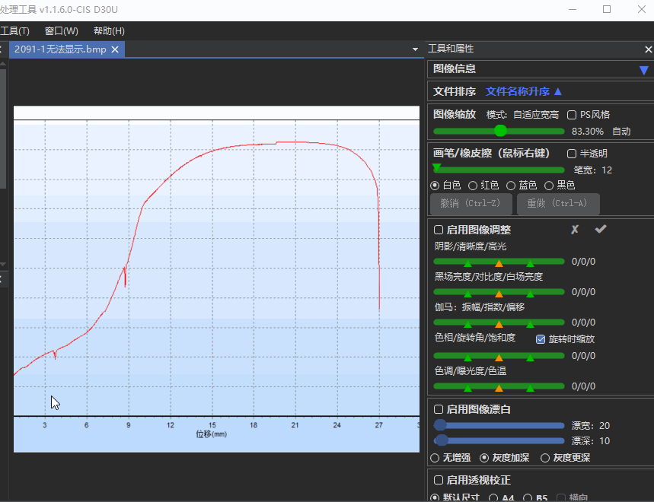654x502 pixels.
Task: Expand the 图像信息 section with blue arrow
Action: click(644, 70)
